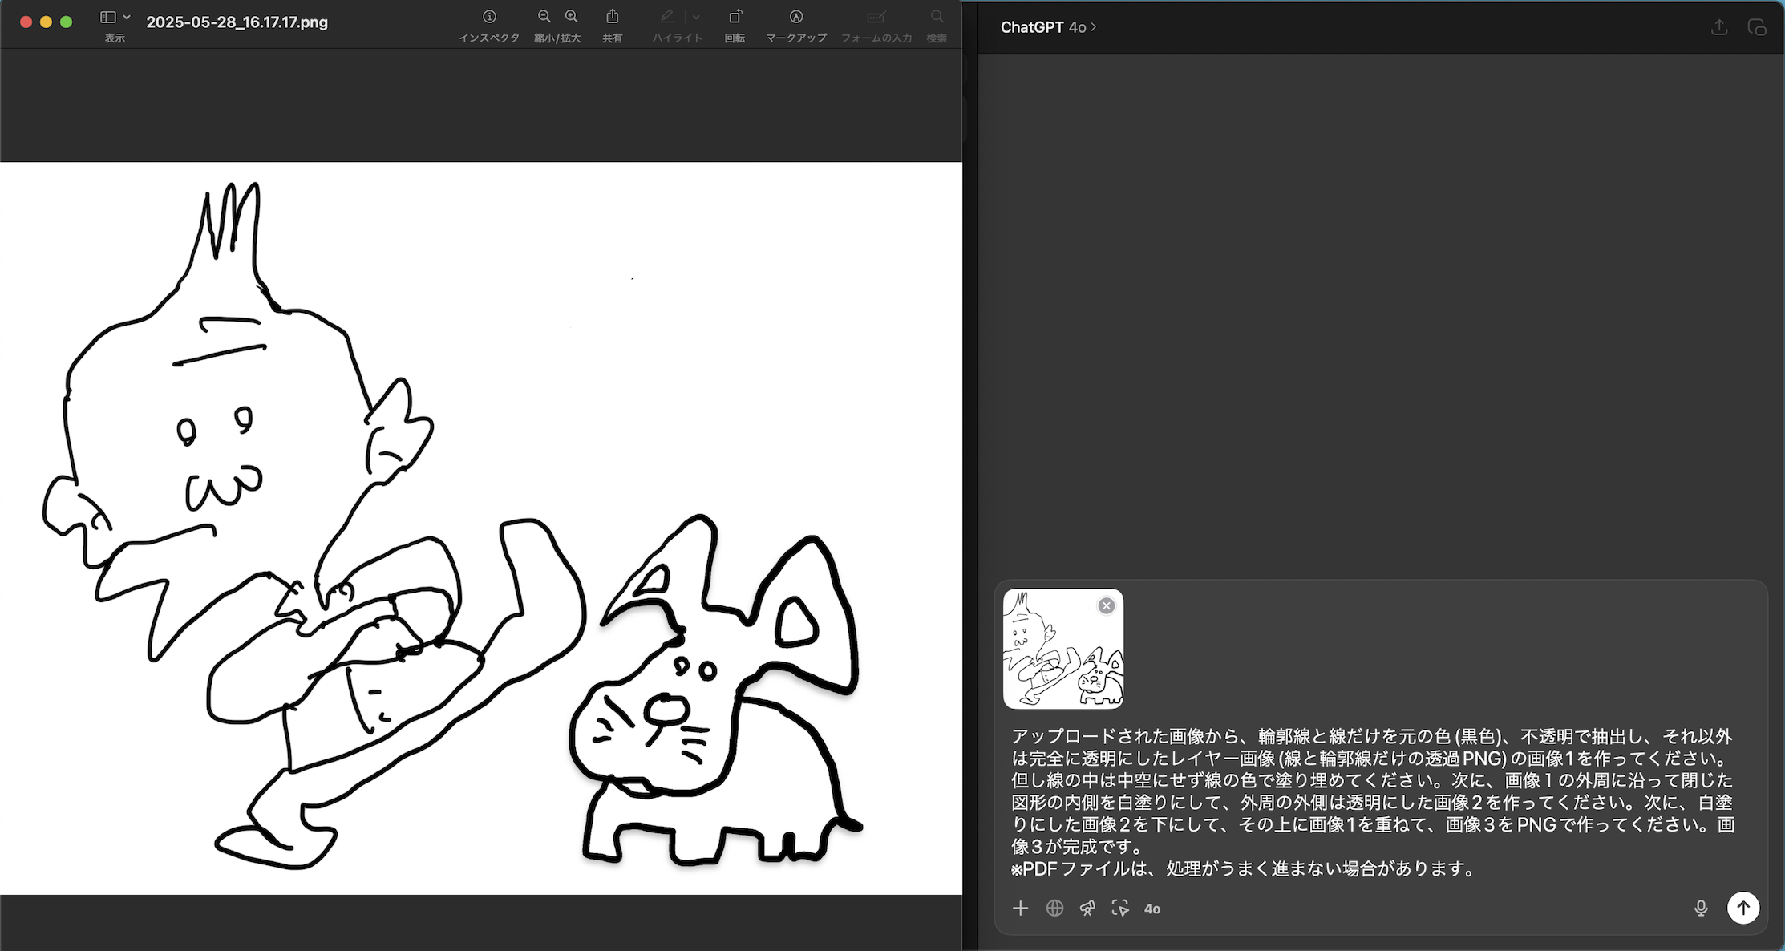
Task: Click the plus attach icon
Action: (x=1020, y=908)
